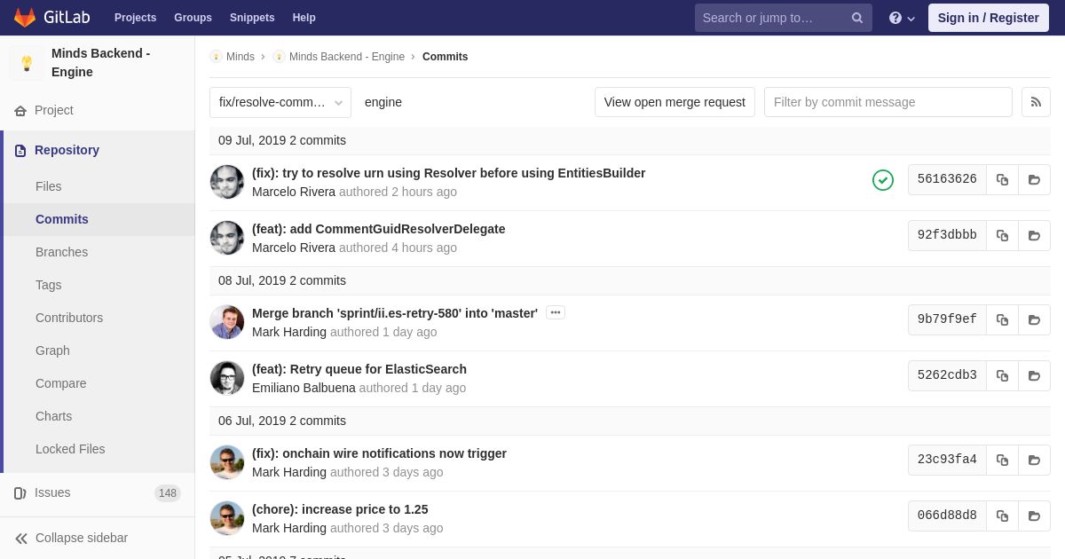Open commit hash link 9b79f9ef
The height and width of the screenshot is (559, 1065).
click(x=947, y=319)
